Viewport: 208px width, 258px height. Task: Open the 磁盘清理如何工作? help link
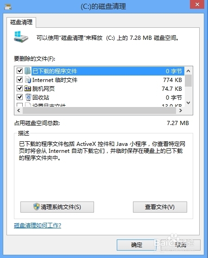click(x=38, y=225)
